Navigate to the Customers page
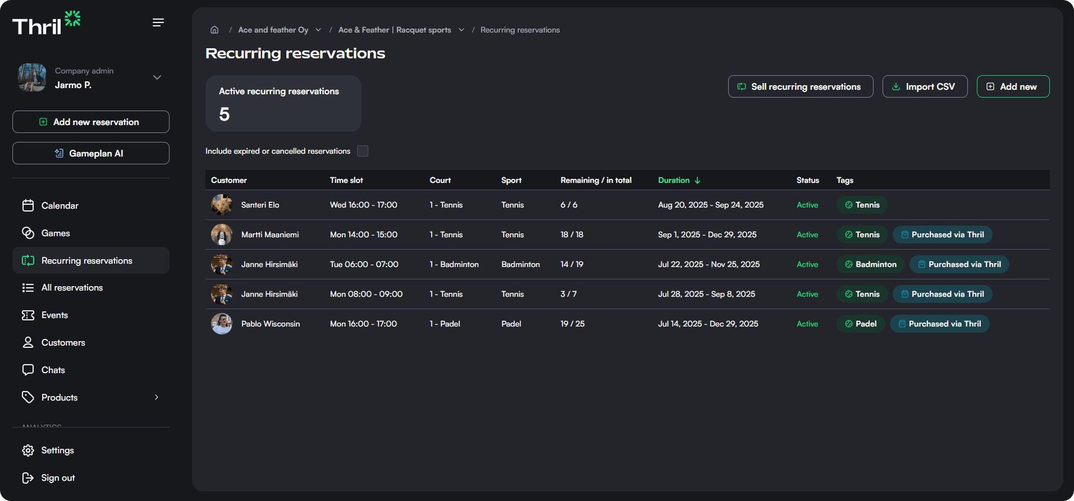The image size is (1074, 501). click(63, 343)
